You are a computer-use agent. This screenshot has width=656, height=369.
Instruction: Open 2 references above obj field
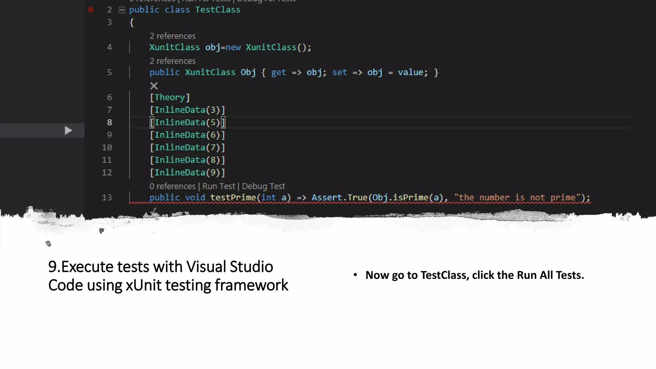[x=172, y=36]
